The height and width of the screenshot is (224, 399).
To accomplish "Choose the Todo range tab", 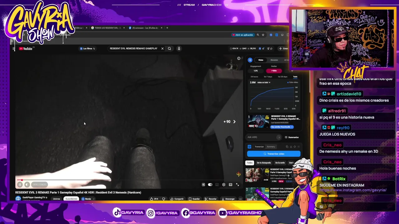I will pyautogui.click(x=295, y=77).
